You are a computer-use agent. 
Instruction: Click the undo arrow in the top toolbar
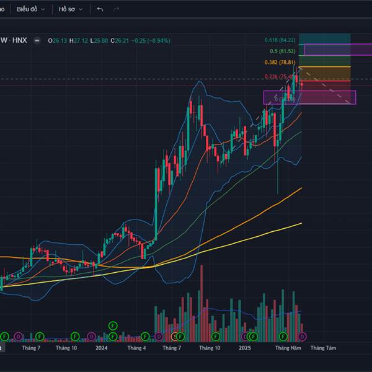click(100, 9)
